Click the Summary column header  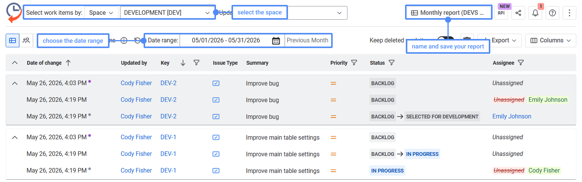click(x=257, y=63)
